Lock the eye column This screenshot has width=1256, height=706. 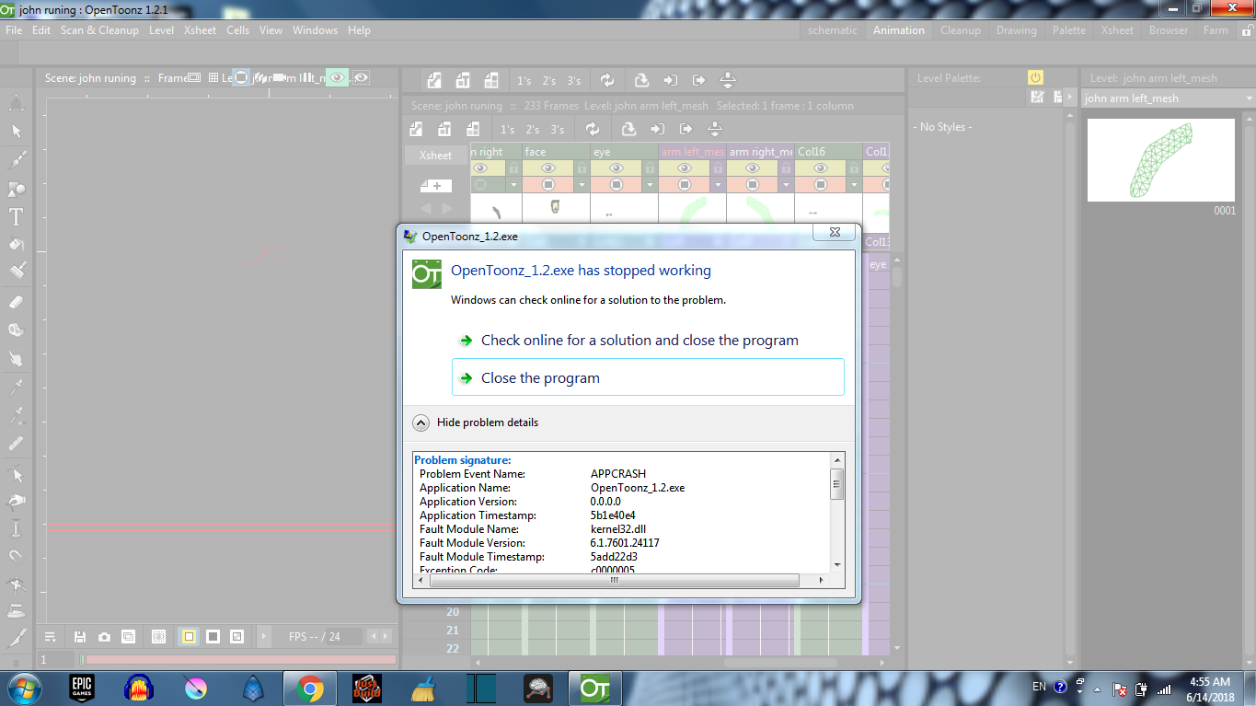650,168
